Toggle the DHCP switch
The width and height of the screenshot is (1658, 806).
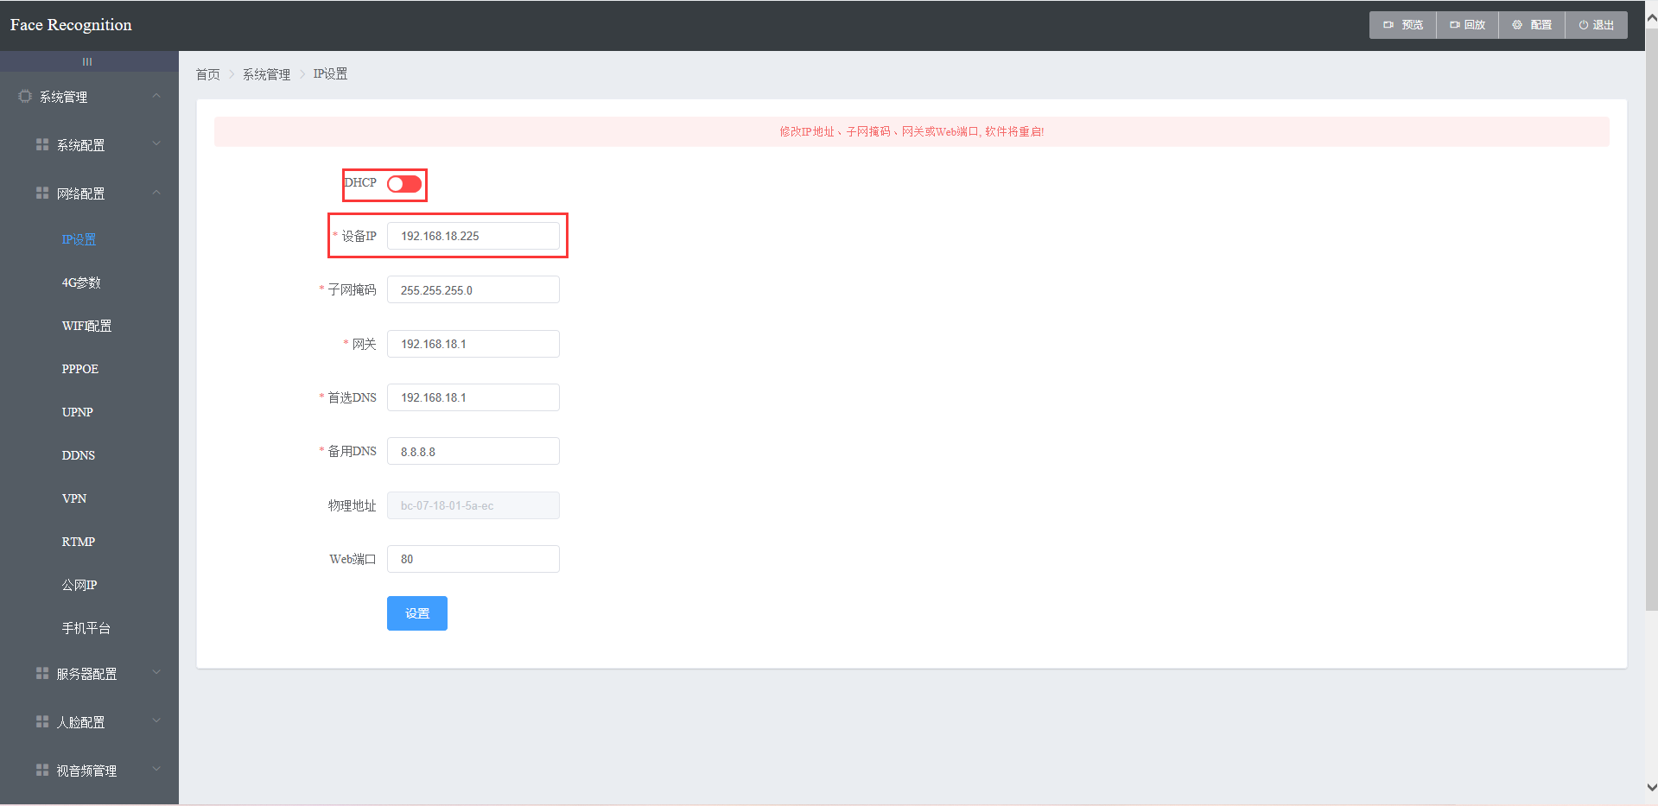[404, 184]
